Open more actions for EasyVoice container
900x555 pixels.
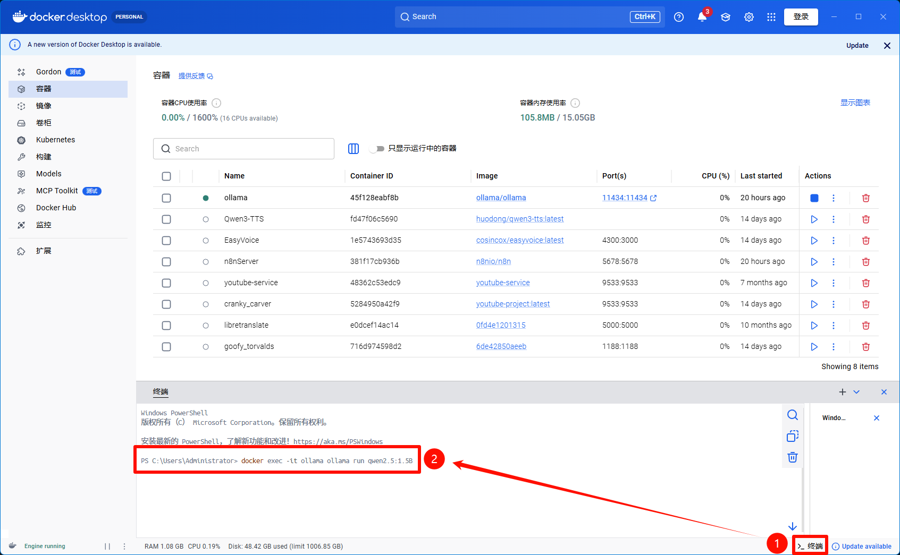(834, 241)
